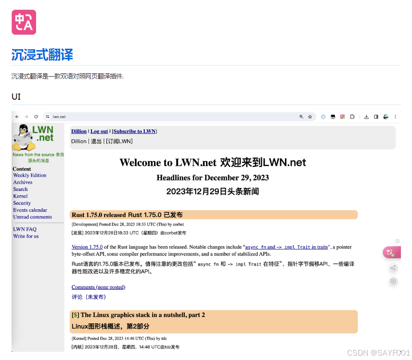Open Events calendar in the sidebar
Image resolution: width=412 pixels, height=360 pixels.
pos(30,210)
